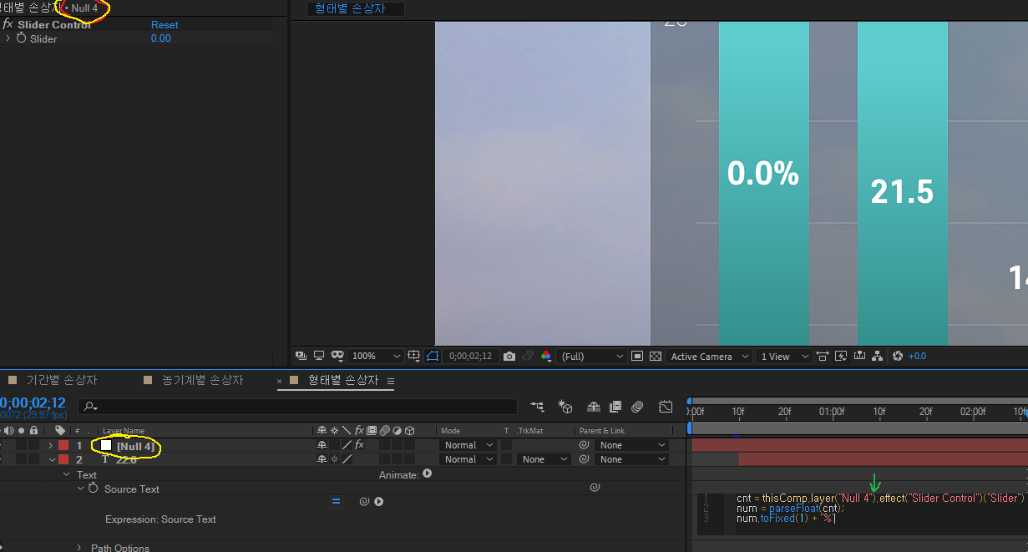The width and height of the screenshot is (1028, 552).
Task: Take a snapshot with camera icon
Action: point(509,356)
